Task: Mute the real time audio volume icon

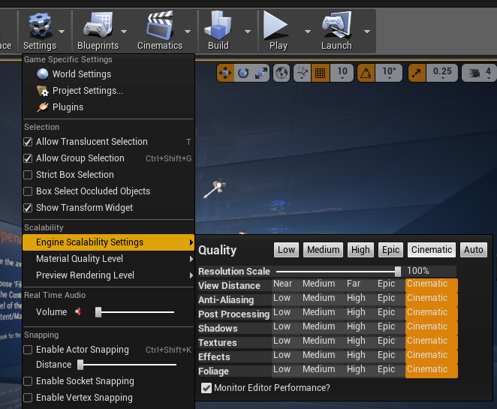Action: click(x=79, y=311)
